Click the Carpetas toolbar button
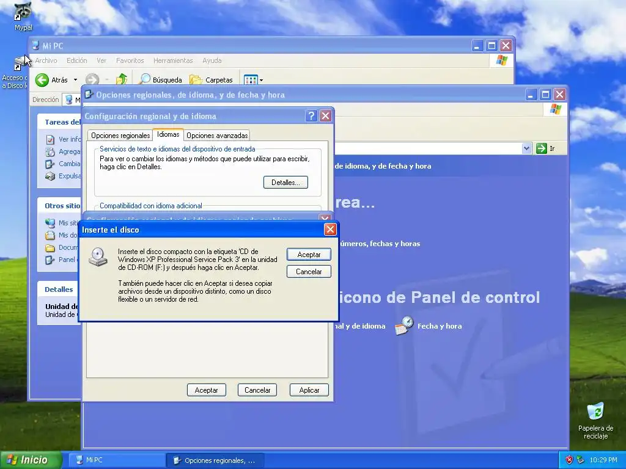The width and height of the screenshot is (626, 469). (x=211, y=80)
